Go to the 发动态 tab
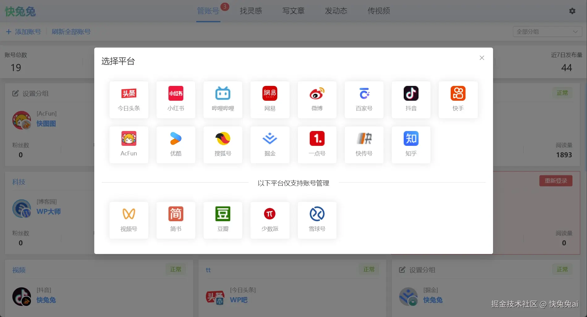Screen dimensions: 587x317 [x=336, y=11]
